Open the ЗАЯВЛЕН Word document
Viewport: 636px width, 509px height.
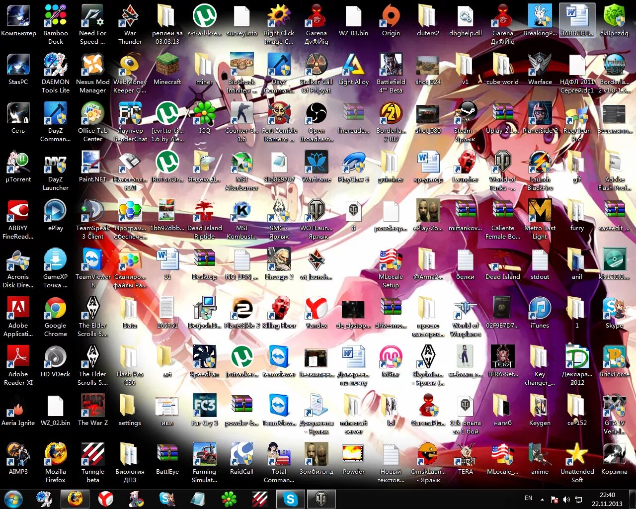point(577,20)
